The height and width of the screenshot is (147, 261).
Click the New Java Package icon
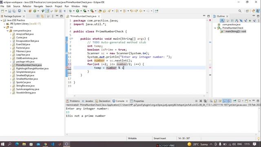[x=30, y=11]
